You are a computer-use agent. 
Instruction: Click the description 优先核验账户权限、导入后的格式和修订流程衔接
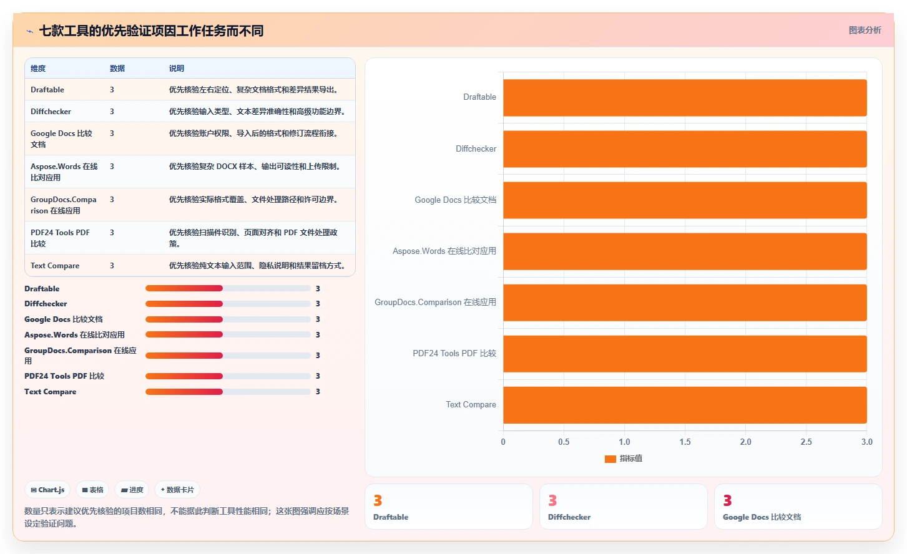point(255,134)
